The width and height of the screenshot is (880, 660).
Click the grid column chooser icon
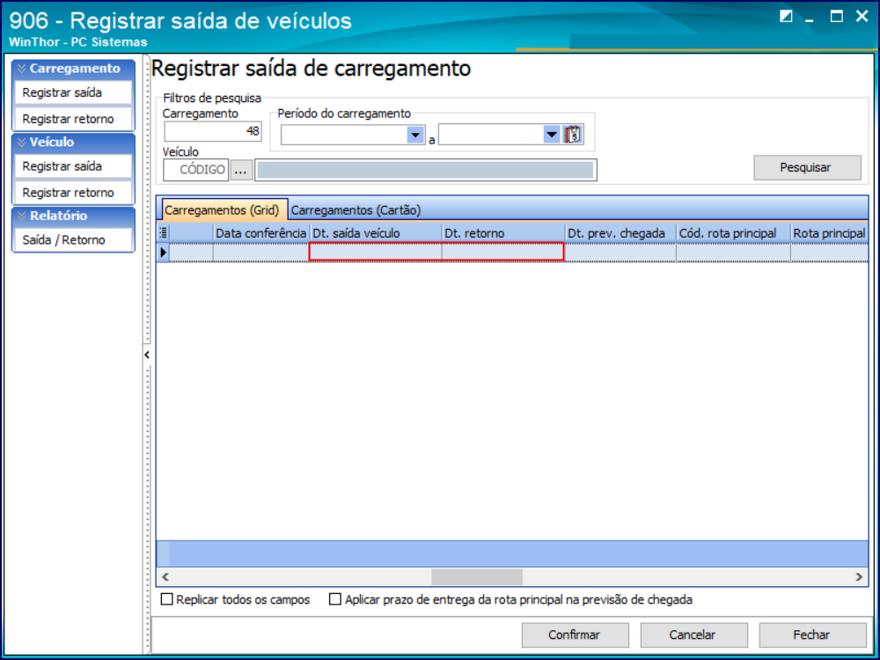(164, 233)
